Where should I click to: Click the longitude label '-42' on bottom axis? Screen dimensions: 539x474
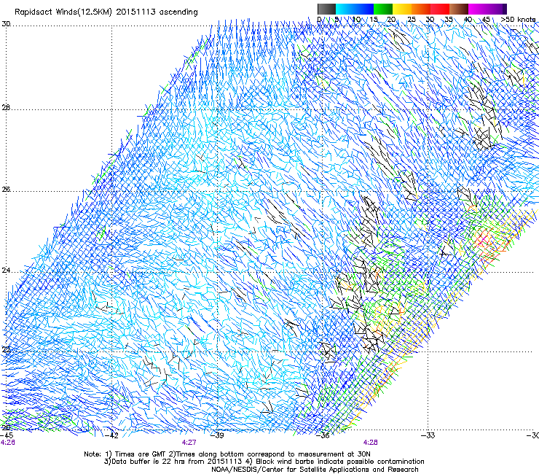click(x=111, y=435)
